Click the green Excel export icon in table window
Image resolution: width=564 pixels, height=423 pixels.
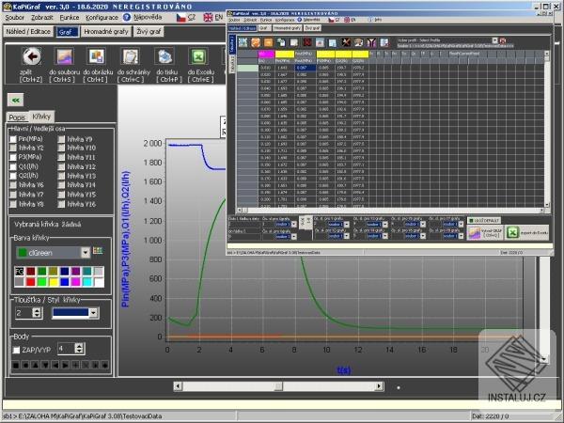pos(511,233)
